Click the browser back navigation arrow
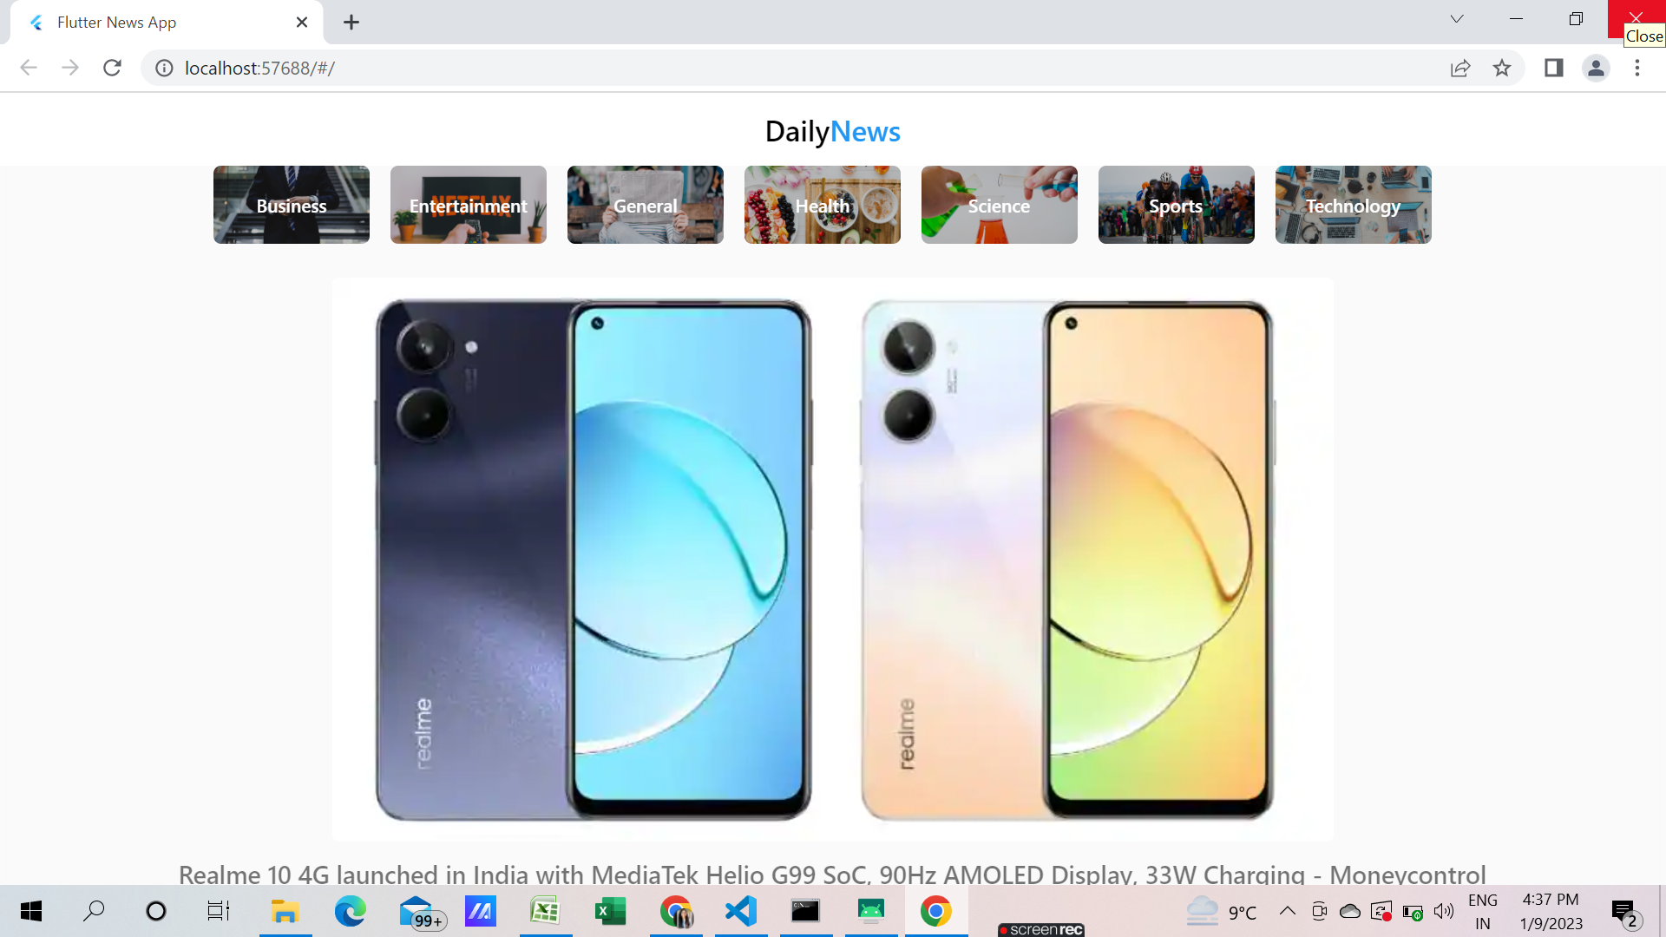The image size is (1666, 937). click(29, 68)
